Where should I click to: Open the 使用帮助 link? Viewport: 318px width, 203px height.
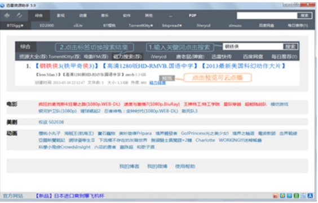185,166
